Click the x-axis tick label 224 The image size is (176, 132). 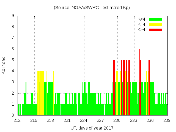pyautogui.click(x=84, y=120)
